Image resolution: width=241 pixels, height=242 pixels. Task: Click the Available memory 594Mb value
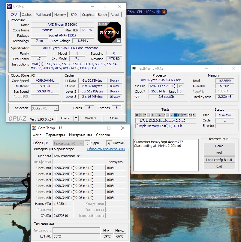point(225,86)
